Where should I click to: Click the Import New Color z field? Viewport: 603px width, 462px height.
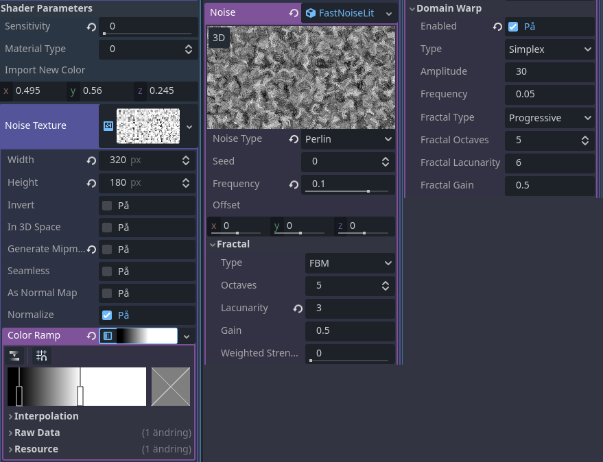pos(166,91)
